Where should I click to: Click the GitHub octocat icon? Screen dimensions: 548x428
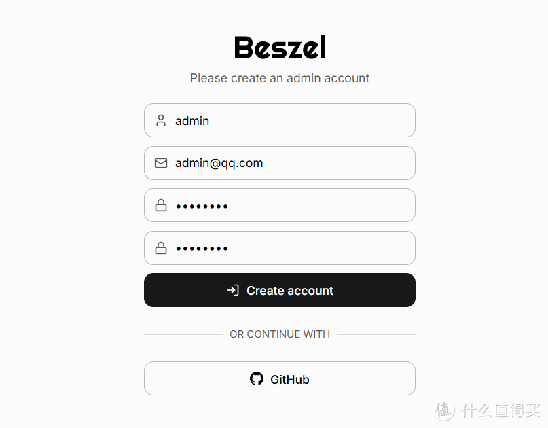click(x=257, y=378)
